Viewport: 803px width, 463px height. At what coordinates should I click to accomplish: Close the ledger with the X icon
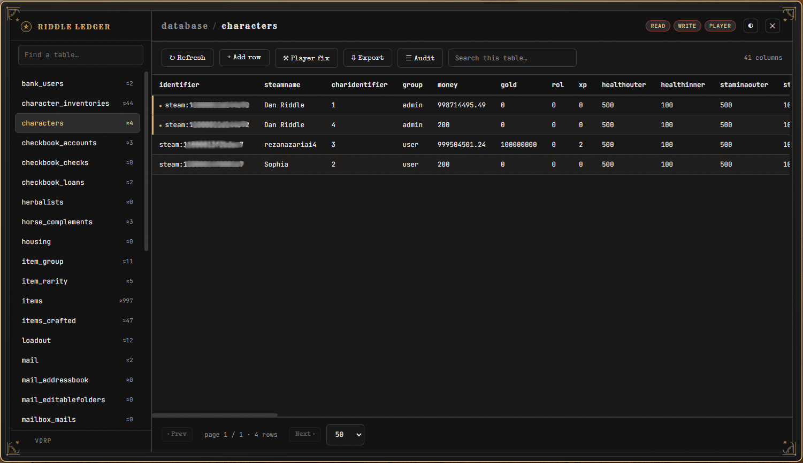(x=773, y=26)
